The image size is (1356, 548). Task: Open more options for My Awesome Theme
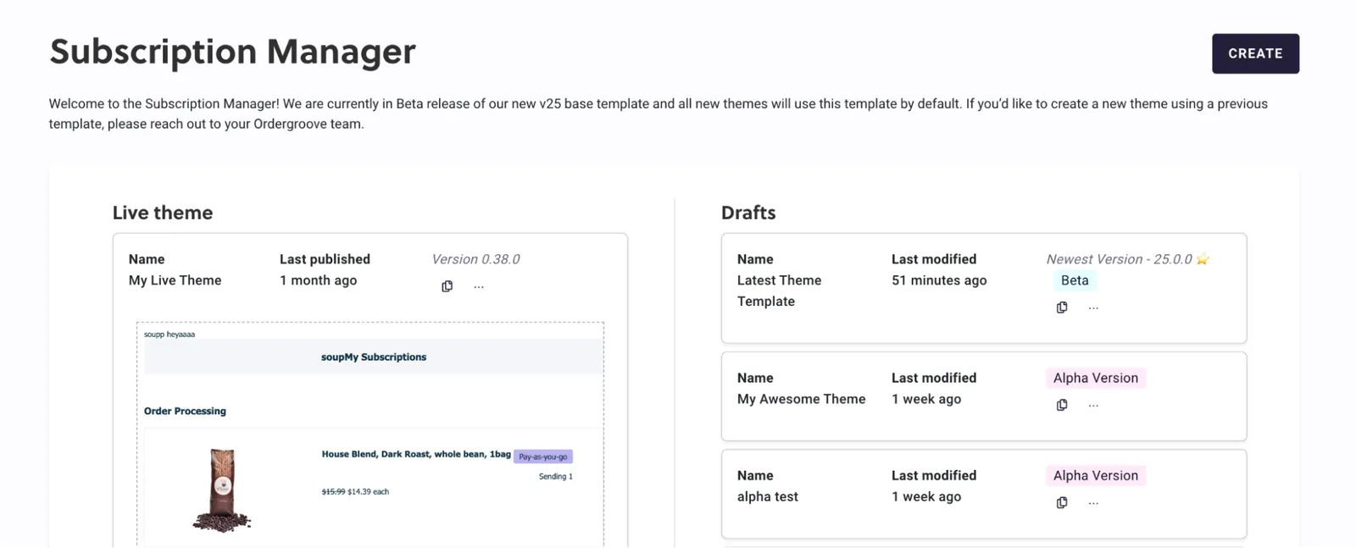(x=1093, y=406)
